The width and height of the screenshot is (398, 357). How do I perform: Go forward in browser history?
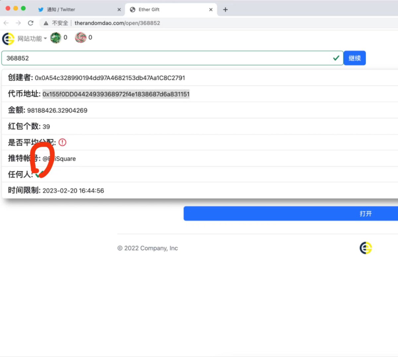coord(18,23)
